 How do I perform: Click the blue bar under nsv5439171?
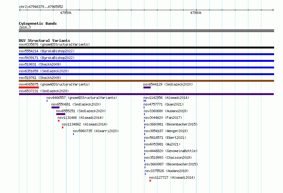point(146,61)
